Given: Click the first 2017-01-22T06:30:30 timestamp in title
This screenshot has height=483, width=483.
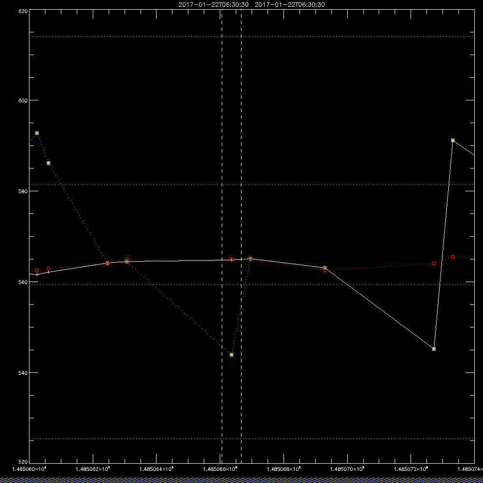Looking at the screenshot, I should click(x=213, y=5).
